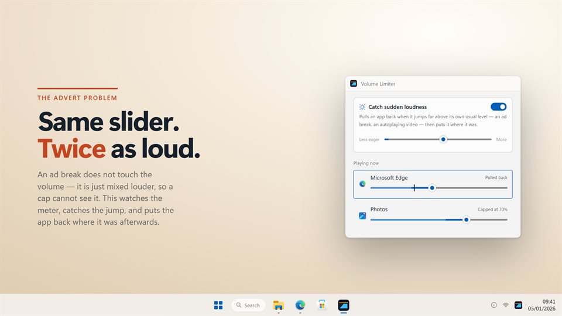Click the Photos volume slider thumb
This screenshot has width=562, height=316.
click(x=467, y=219)
